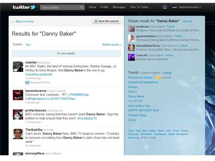Open the Ada Lovelace Day trend
This screenshot has height=161, width=215.
click(x=139, y=106)
